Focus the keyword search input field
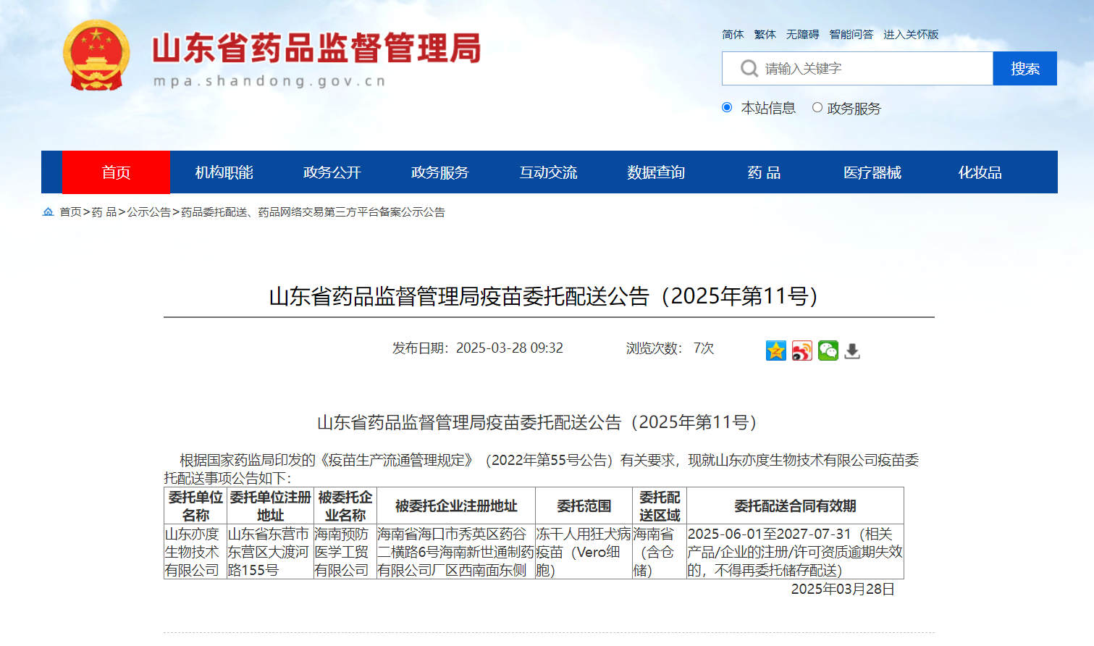 857,69
